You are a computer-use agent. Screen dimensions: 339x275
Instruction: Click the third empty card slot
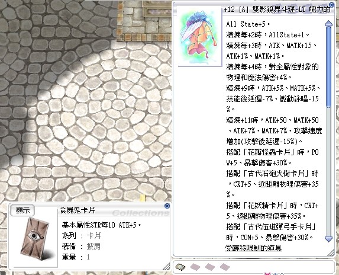point(210,267)
